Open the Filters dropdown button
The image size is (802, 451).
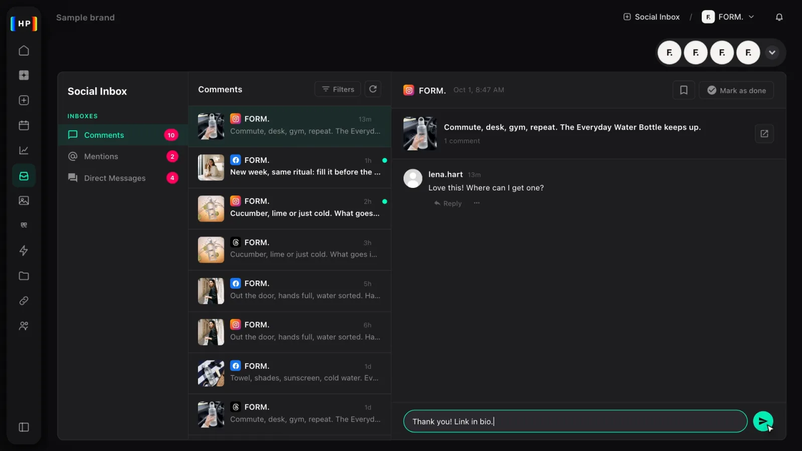click(338, 89)
